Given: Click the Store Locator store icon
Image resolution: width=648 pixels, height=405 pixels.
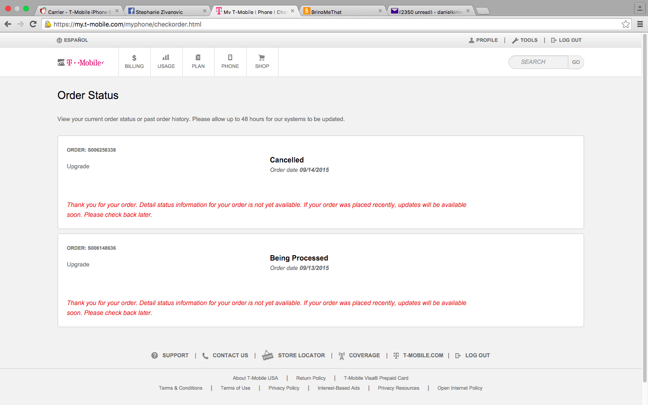Looking at the screenshot, I should [x=268, y=355].
